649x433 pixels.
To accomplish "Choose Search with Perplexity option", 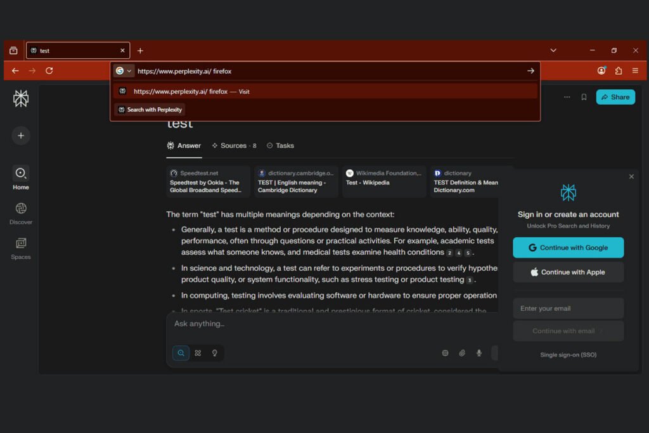I will [x=150, y=110].
